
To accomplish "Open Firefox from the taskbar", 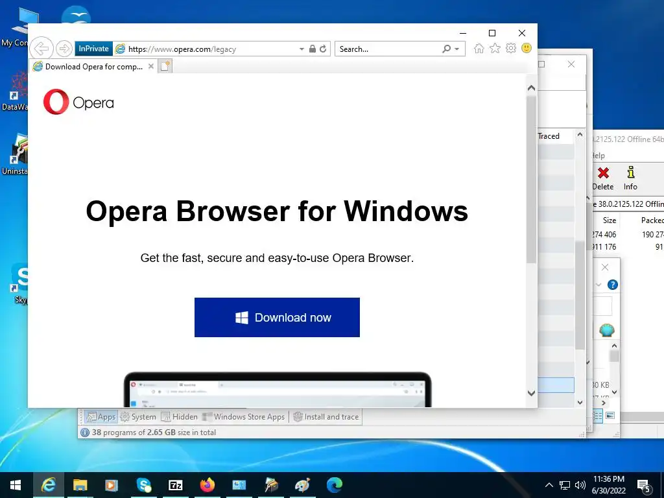I will (207, 485).
